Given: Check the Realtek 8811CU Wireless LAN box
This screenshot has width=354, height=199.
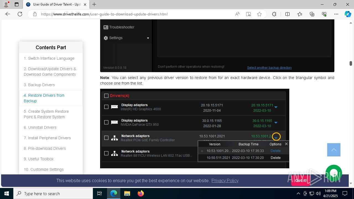Looking at the screenshot, I should 106,153.
